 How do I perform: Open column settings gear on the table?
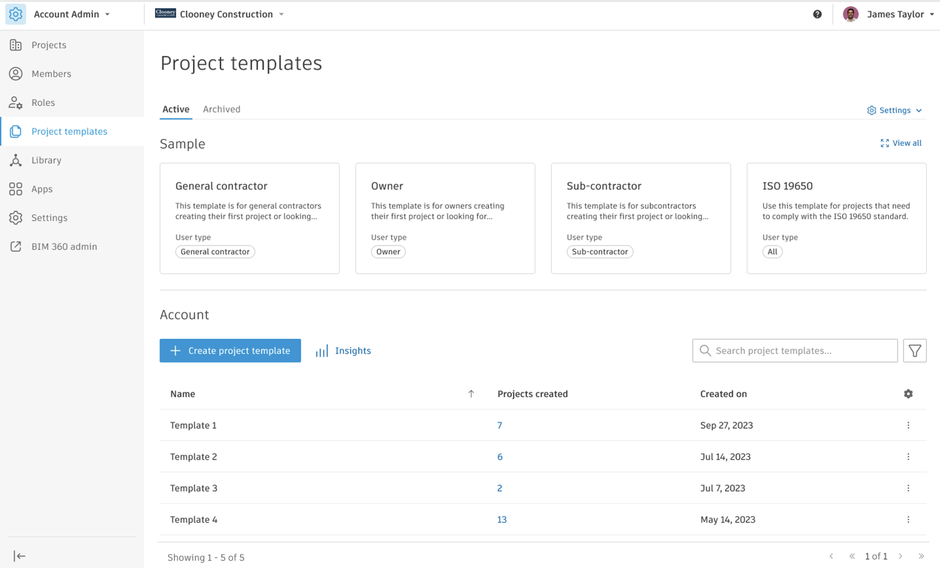point(909,394)
